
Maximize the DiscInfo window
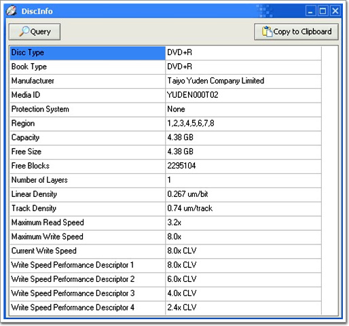323,11
